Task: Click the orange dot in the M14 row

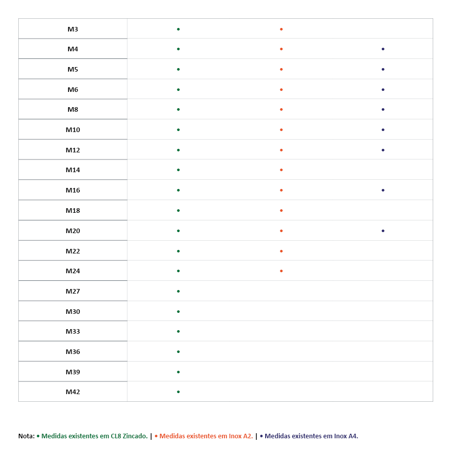Action: [x=281, y=170]
